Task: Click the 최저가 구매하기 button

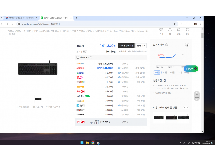Action: (x=126, y=46)
